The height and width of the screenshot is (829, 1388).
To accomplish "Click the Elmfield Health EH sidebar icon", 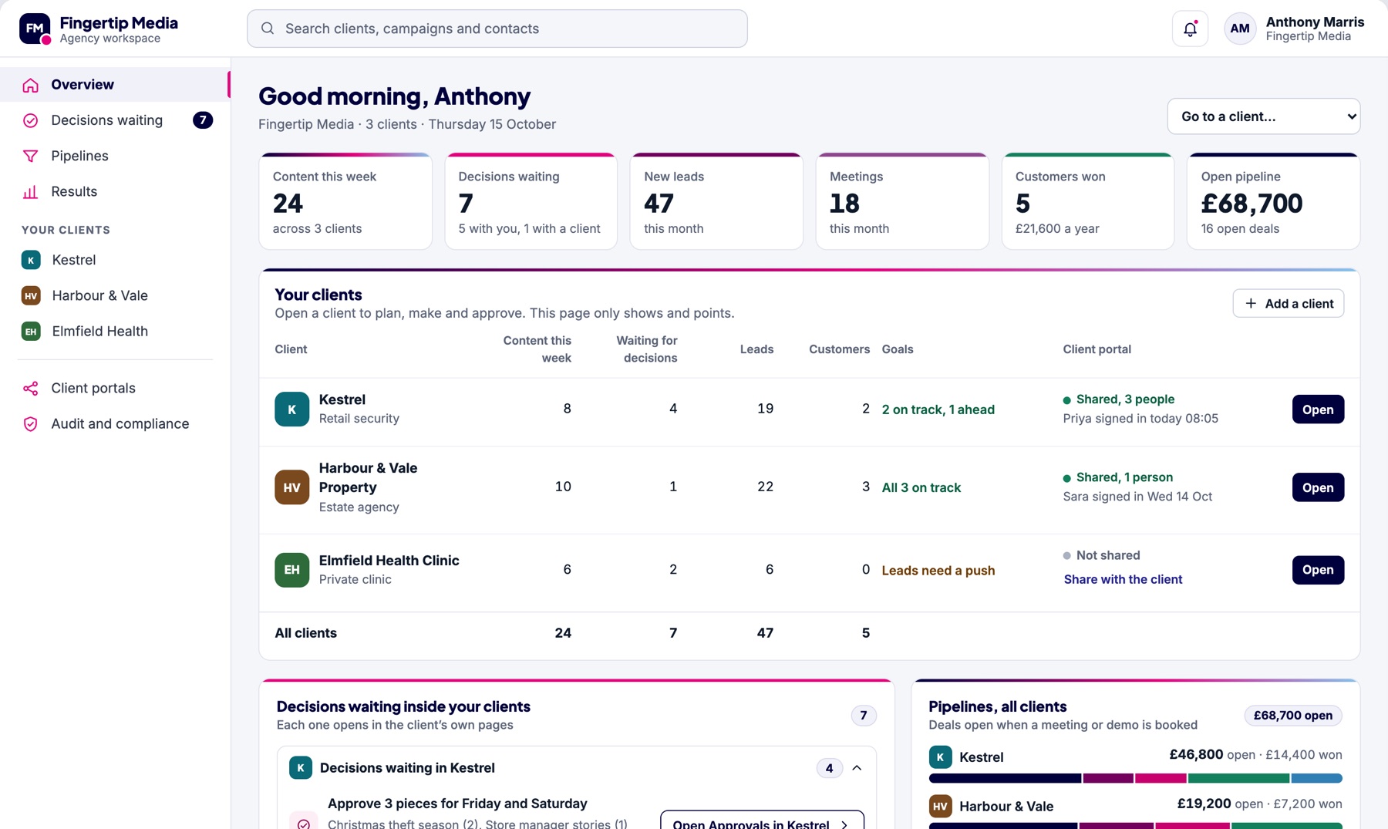I will coord(31,332).
